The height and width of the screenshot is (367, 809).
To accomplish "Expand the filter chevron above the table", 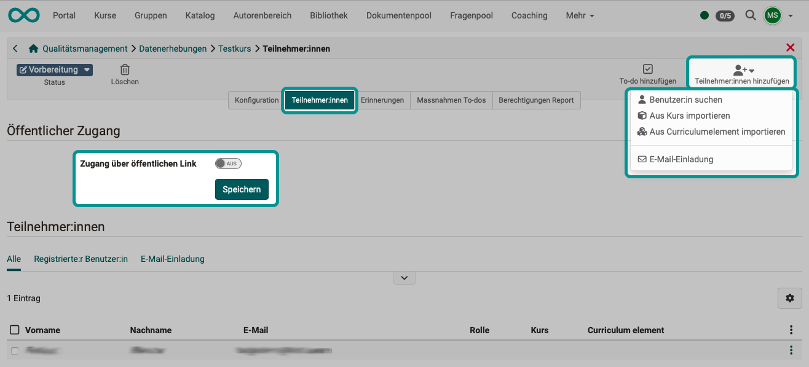I will pos(404,277).
